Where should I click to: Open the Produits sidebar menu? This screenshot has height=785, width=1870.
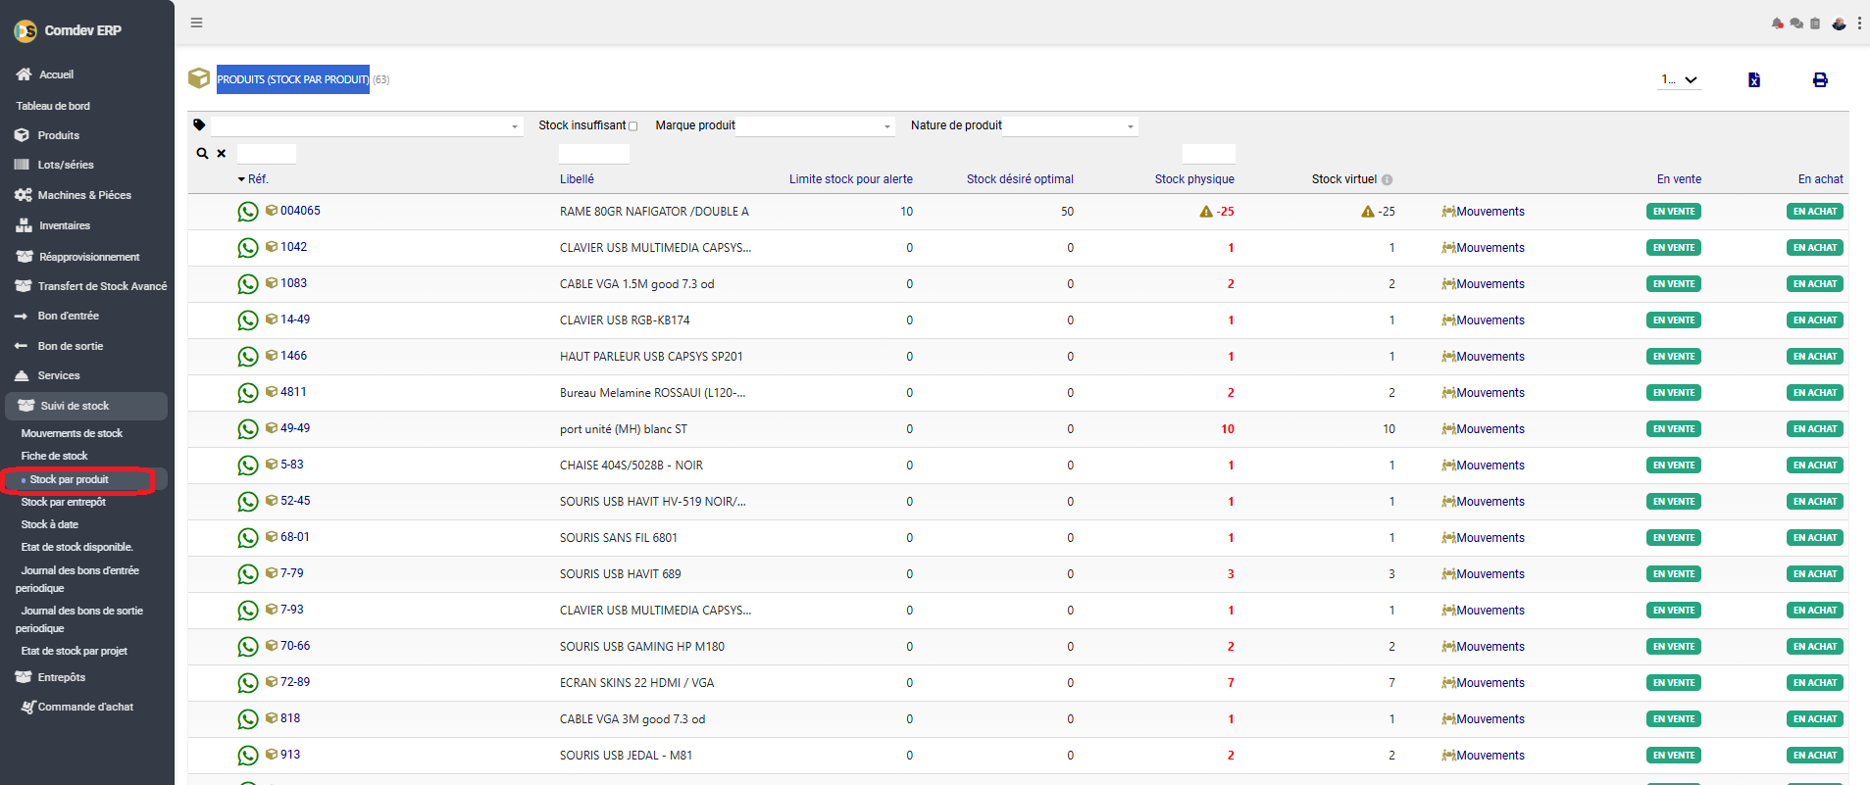coord(58,135)
